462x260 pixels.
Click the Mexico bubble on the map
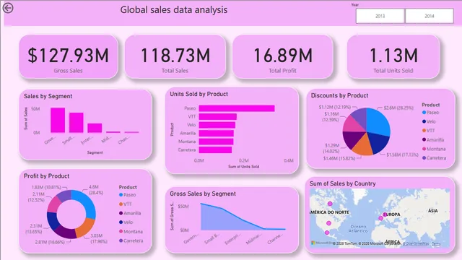(x=327, y=233)
